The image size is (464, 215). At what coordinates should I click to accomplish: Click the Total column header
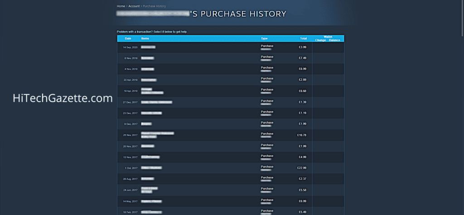tap(303, 38)
